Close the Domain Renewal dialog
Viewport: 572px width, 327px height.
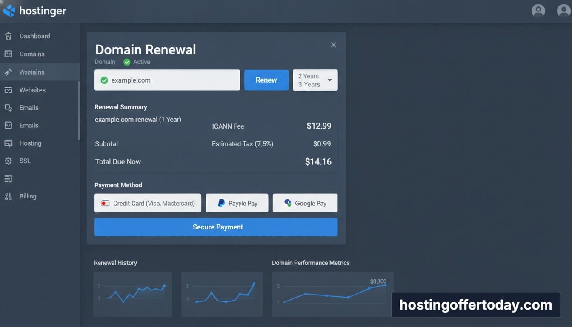pyautogui.click(x=334, y=45)
